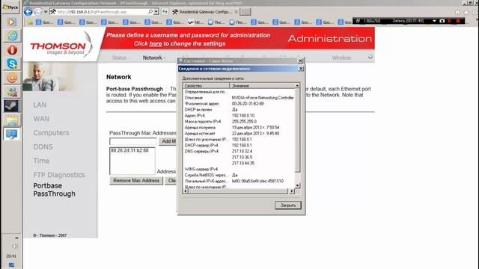Follow the 'here' link to change settings

(156, 43)
